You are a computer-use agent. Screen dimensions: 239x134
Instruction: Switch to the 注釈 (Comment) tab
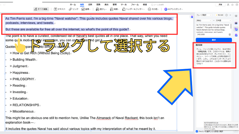pyautogui.click(x=90, y=4)
